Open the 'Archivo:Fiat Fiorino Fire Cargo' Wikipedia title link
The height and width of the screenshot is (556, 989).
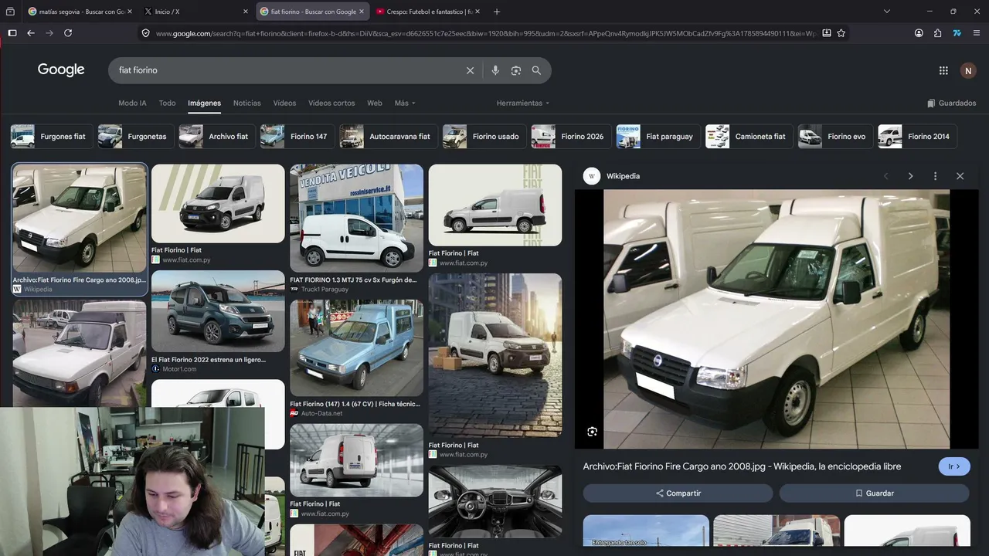click(x=742, y=466)
